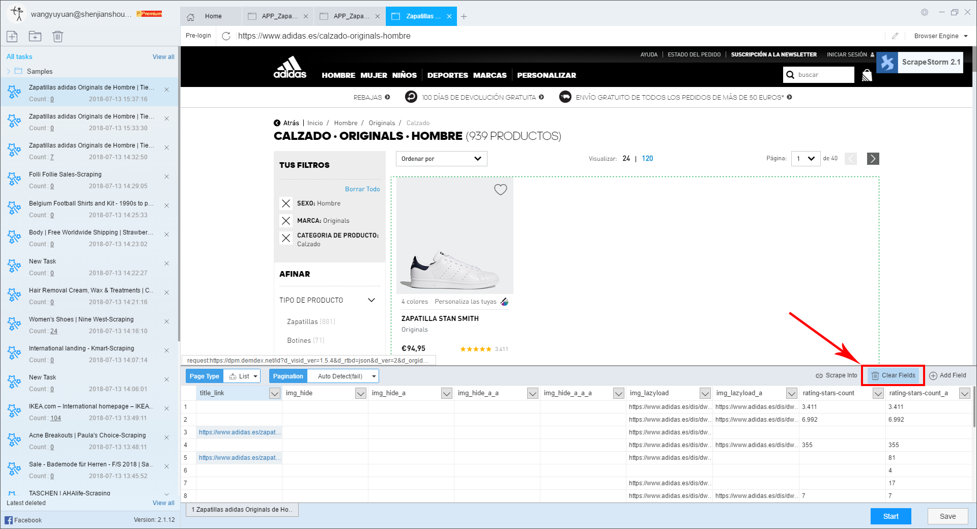
Task: Open the HOMBRE menu
Action: pos(338,75)
